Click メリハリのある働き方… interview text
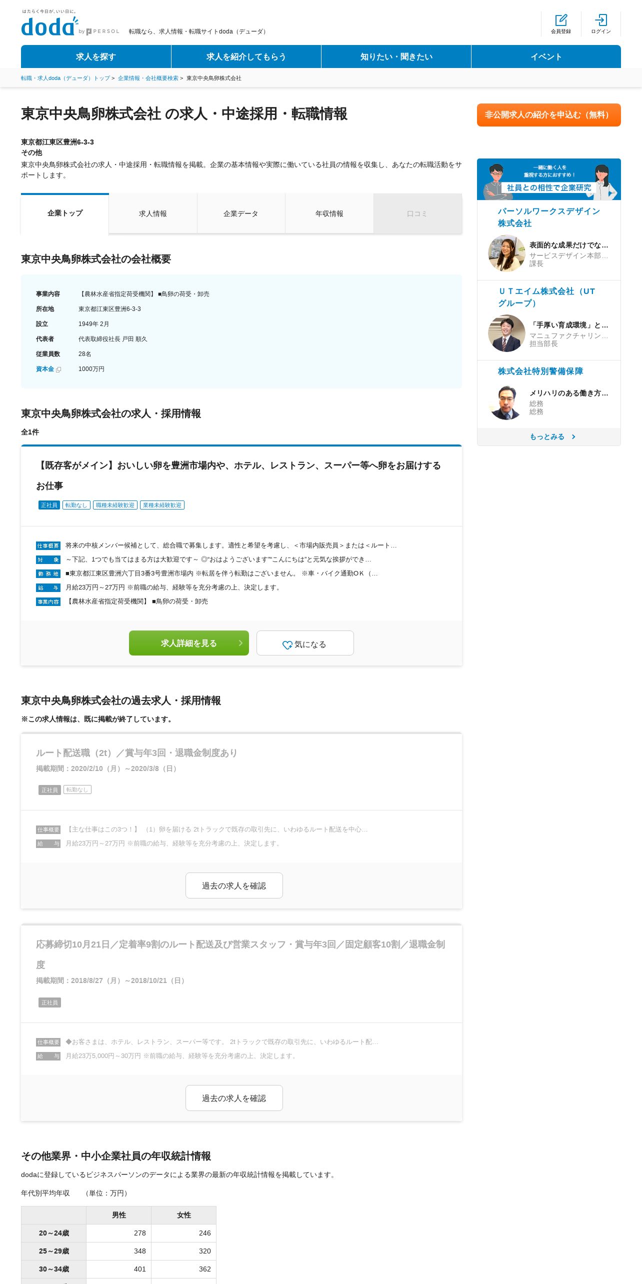The width and height of the screenshot is (642, 1284). (569, 393)
